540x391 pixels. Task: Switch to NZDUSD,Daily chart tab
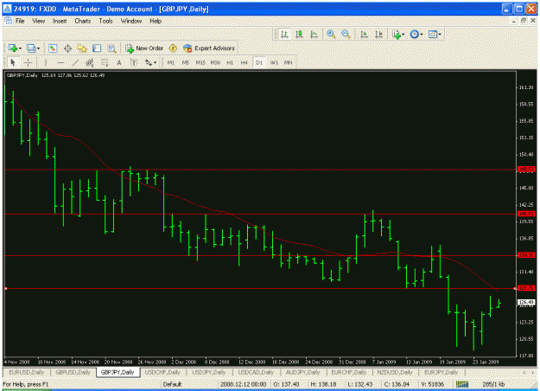(395, 372)
